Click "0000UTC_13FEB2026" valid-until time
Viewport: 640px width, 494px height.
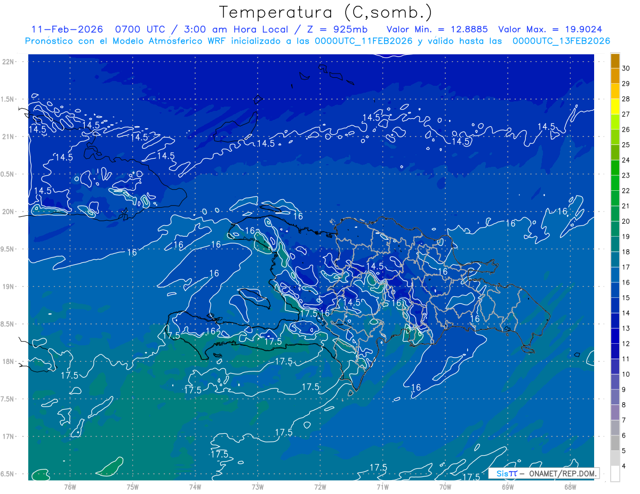(562, 41)
